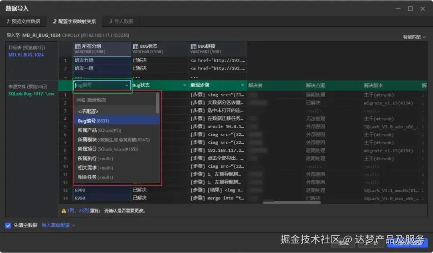Click the source cell with value 6990
The width and height of the screenshot is (433, 253).
(x=101, y=198)
